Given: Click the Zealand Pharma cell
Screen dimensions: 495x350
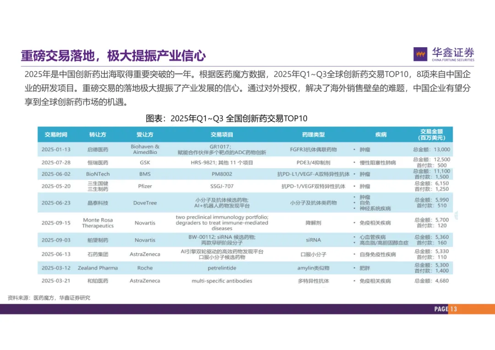Looking at the screenshot, I should (98, 268).
